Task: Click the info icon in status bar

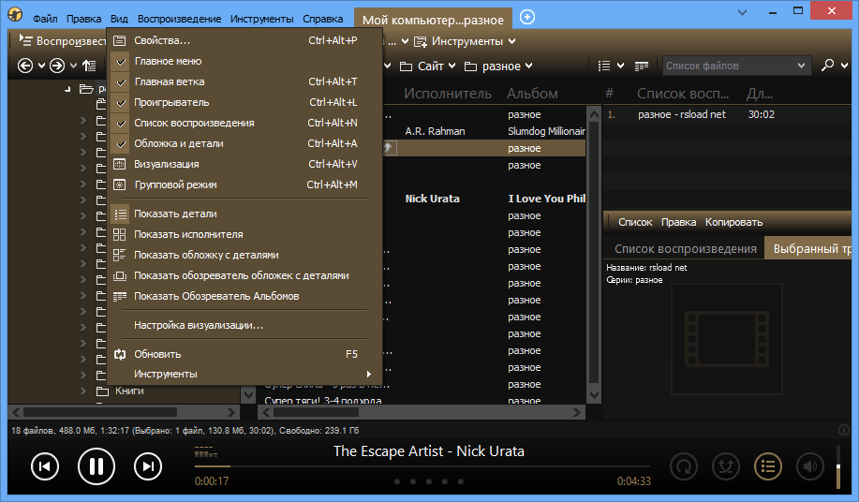Action: pyautogui.click(x=844, y=430)
